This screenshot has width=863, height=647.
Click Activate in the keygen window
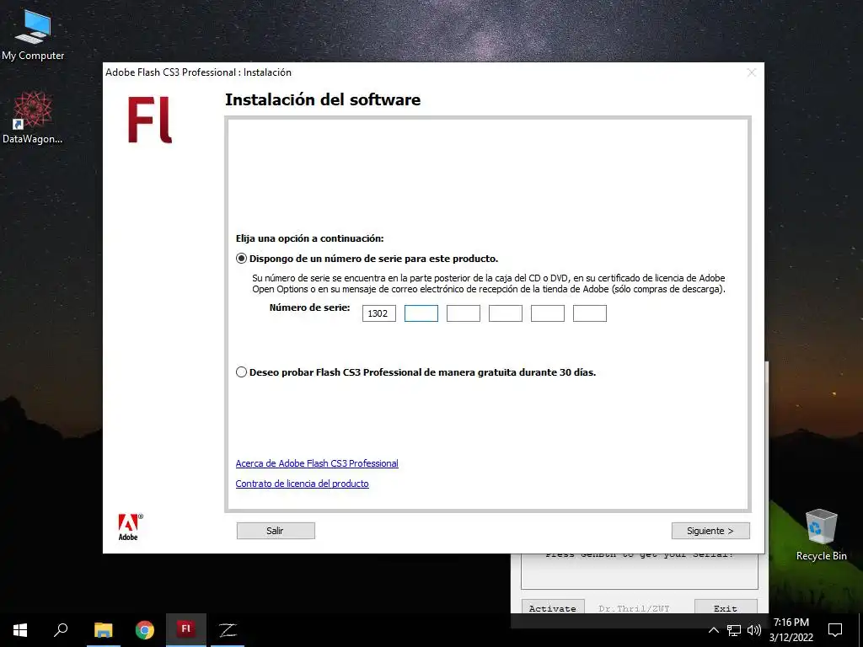(x=553, y=607)
